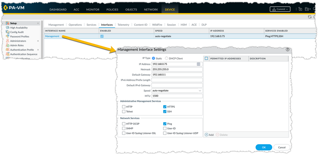Screen dimensions: 318x156
Task: Click the IPv6 Address/Prefix Length field
Action: pos(177,80)
